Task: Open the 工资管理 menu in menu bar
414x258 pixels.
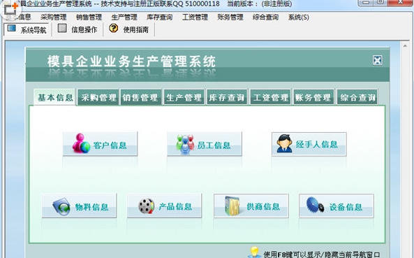Action: point(195,17)
